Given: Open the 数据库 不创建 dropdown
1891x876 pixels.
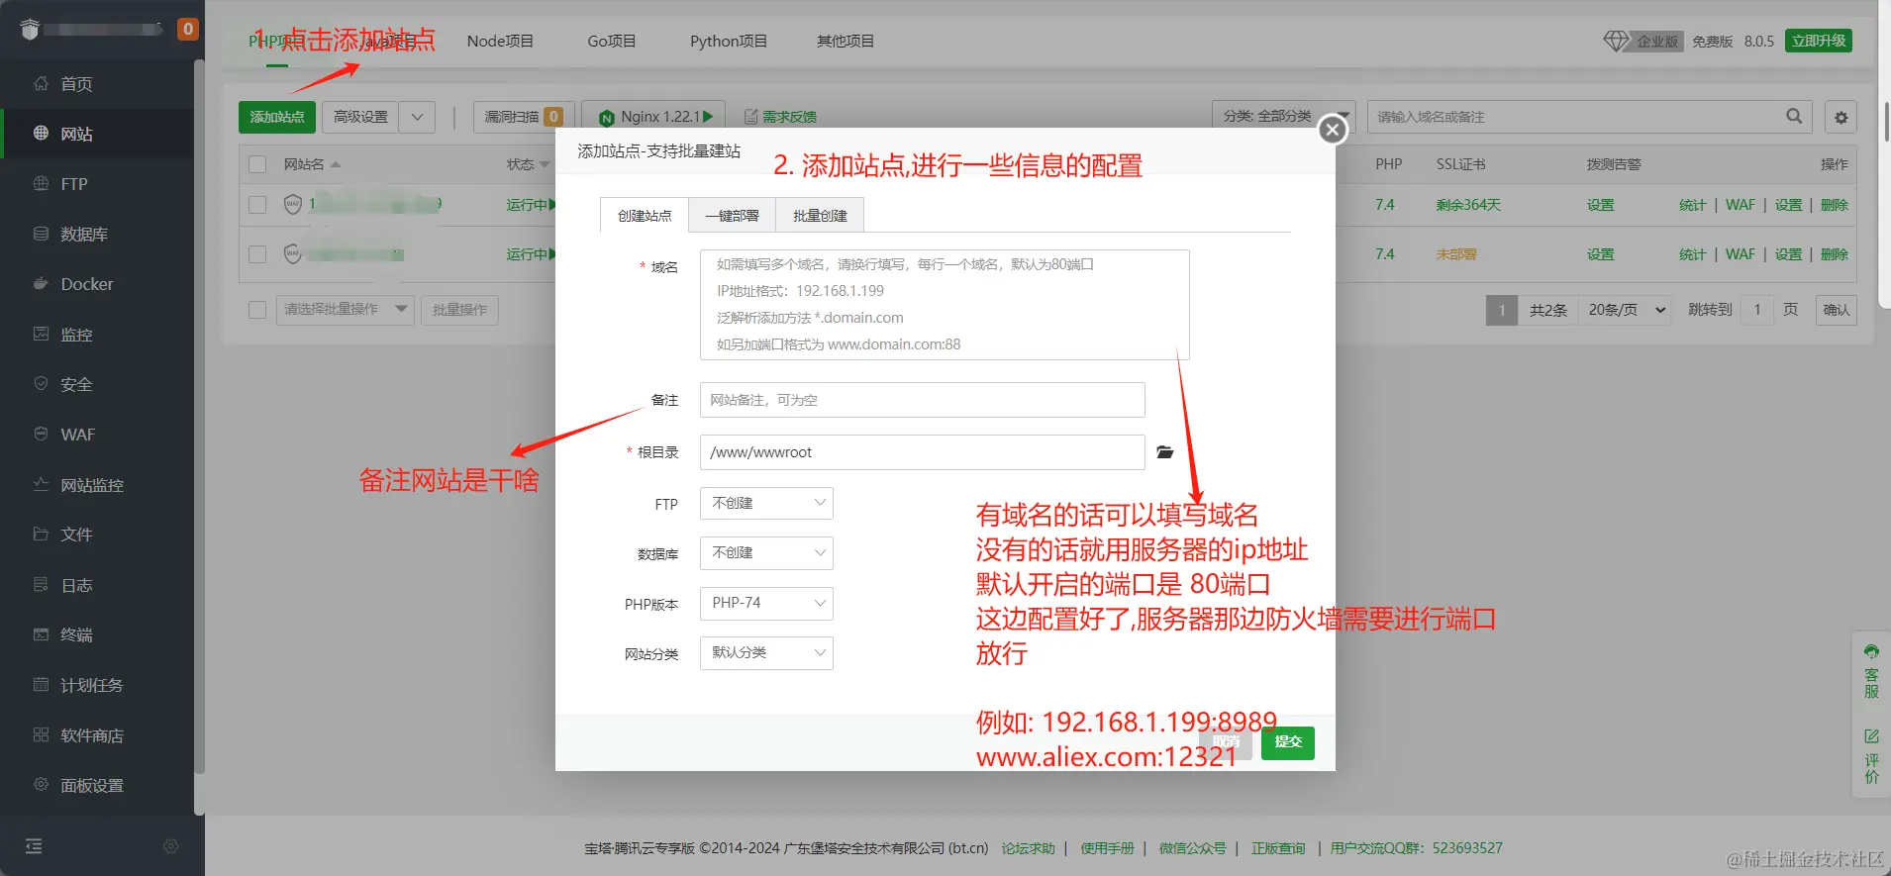Looking at the screenshot, I should (x=766, y=552).
